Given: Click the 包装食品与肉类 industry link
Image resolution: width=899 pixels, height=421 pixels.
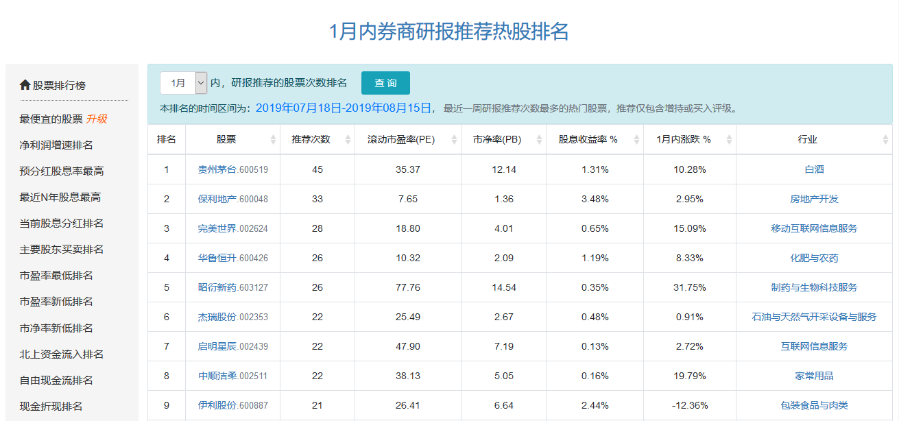Looking at the screenshot, I should (x=814, y=405).
